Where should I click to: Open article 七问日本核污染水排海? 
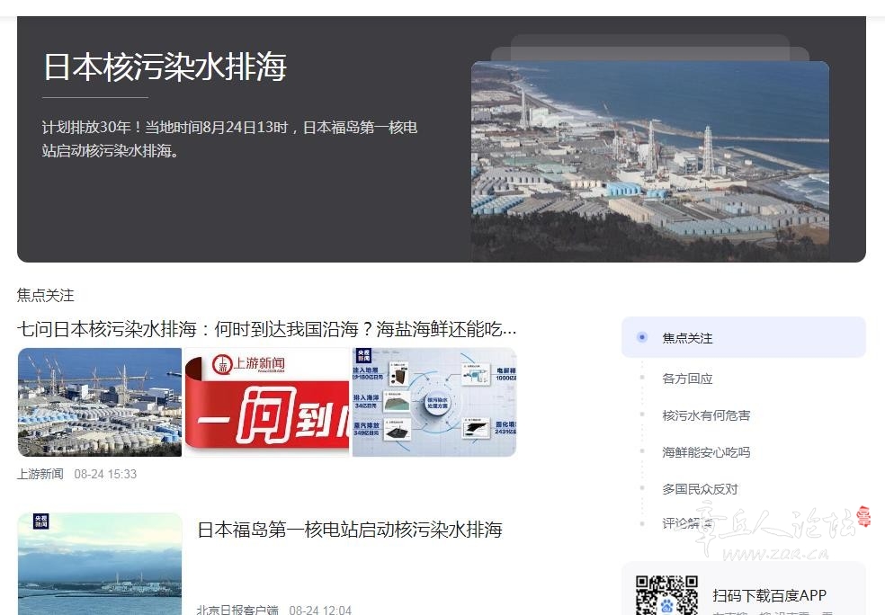pos(266,328)
